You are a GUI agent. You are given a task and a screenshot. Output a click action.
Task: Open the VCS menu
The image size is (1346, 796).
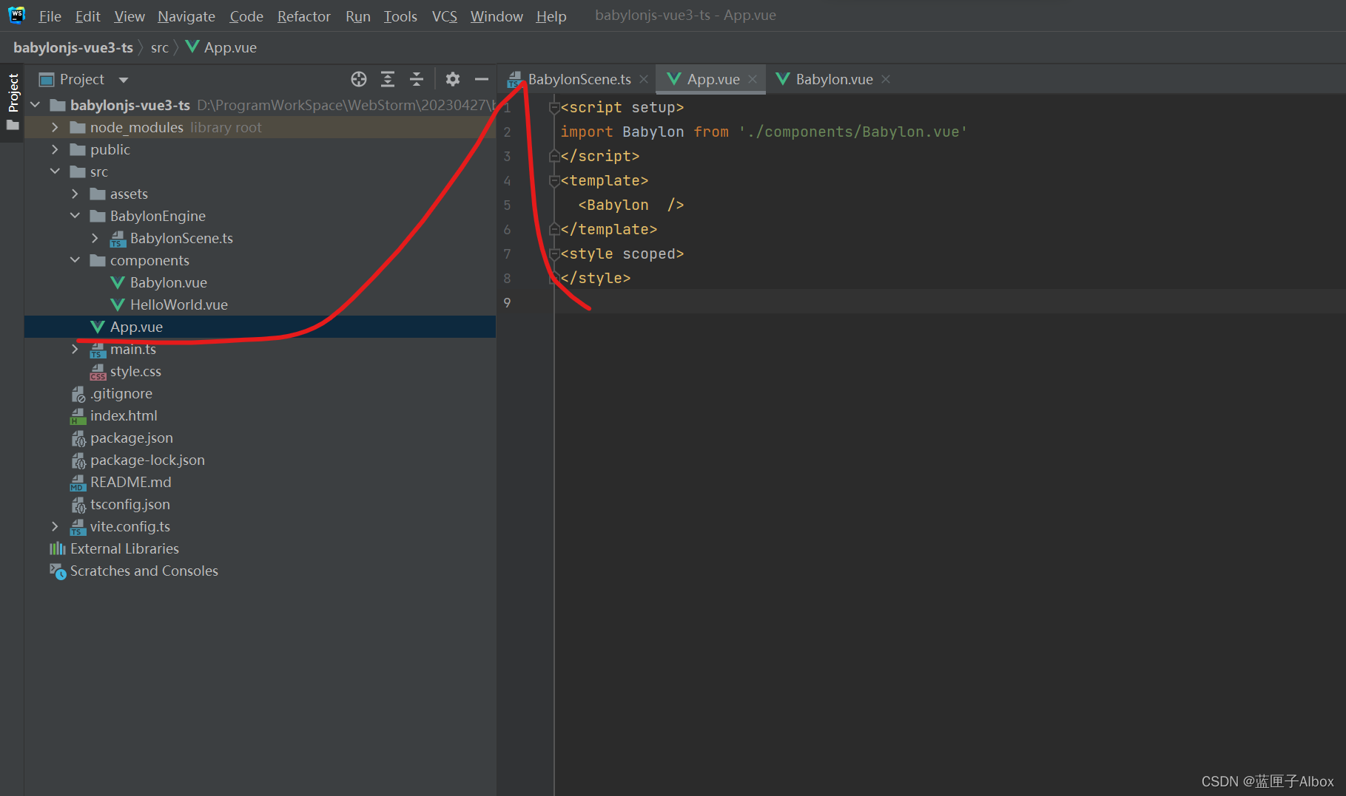[x=445, y=16]
